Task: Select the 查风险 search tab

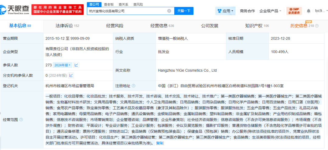Action: coord(138,4)
